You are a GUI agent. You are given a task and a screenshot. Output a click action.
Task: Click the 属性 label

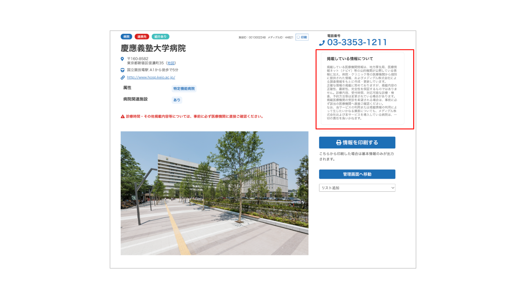coord(127,88)
